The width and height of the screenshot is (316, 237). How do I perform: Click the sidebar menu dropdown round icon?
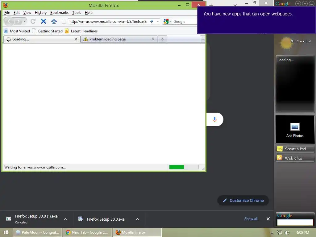click(x=305, y=4)
